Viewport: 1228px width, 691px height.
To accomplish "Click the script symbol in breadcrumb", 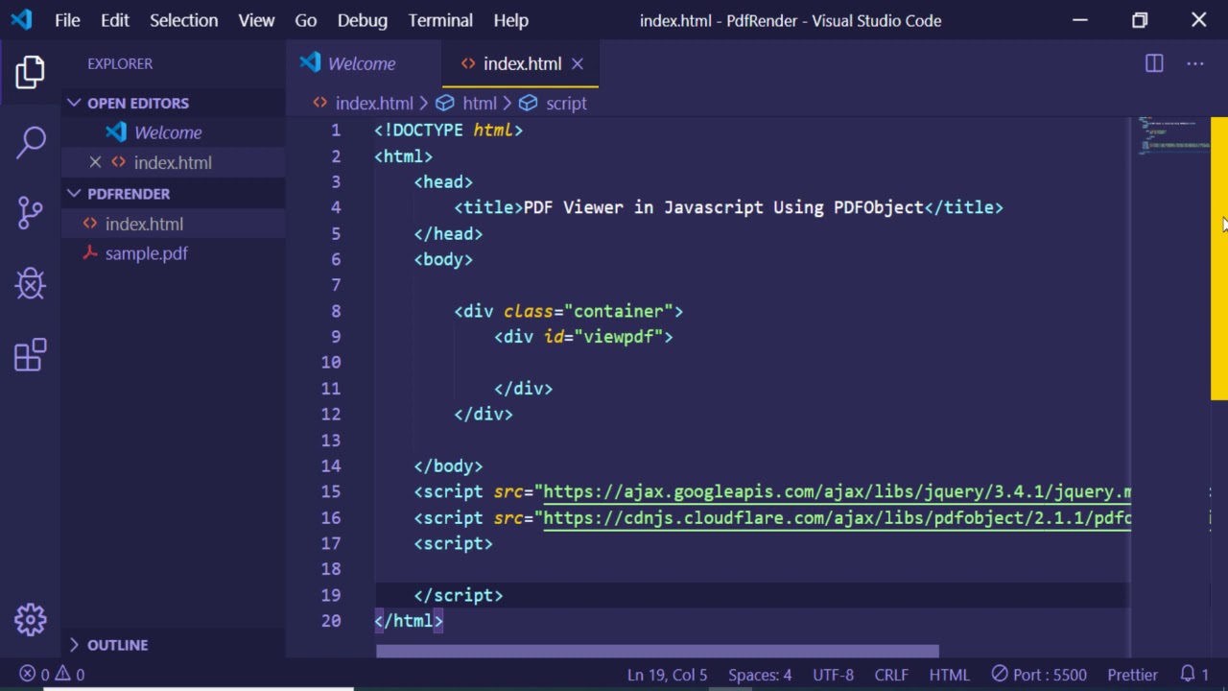I will click(553, 103).
